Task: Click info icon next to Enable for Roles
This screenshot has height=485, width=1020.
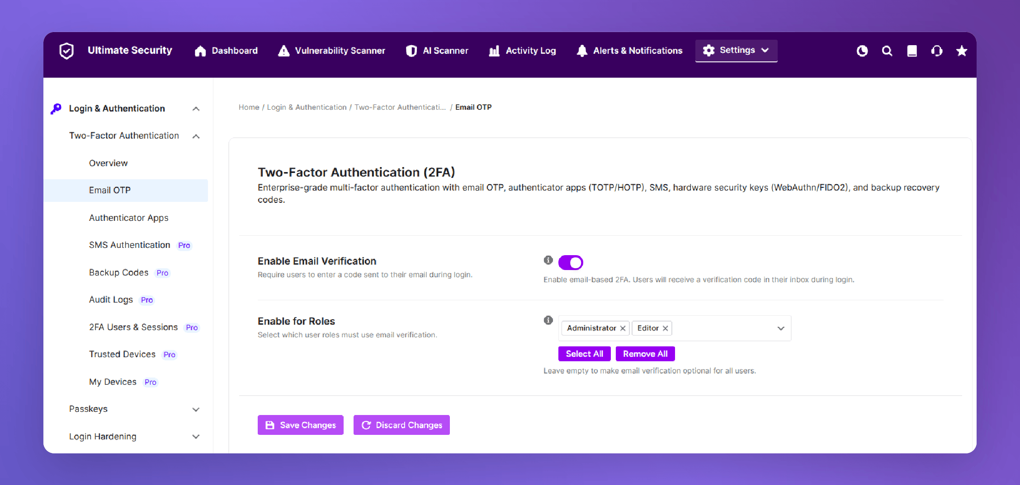Action: [548, 320]
